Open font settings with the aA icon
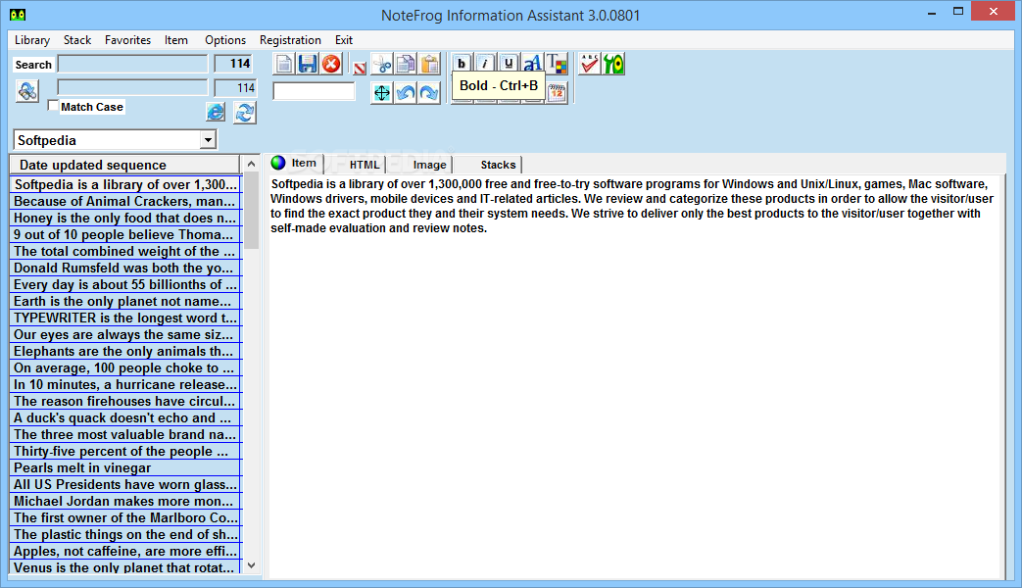The image size is (1022, 588). click(532, 63)
